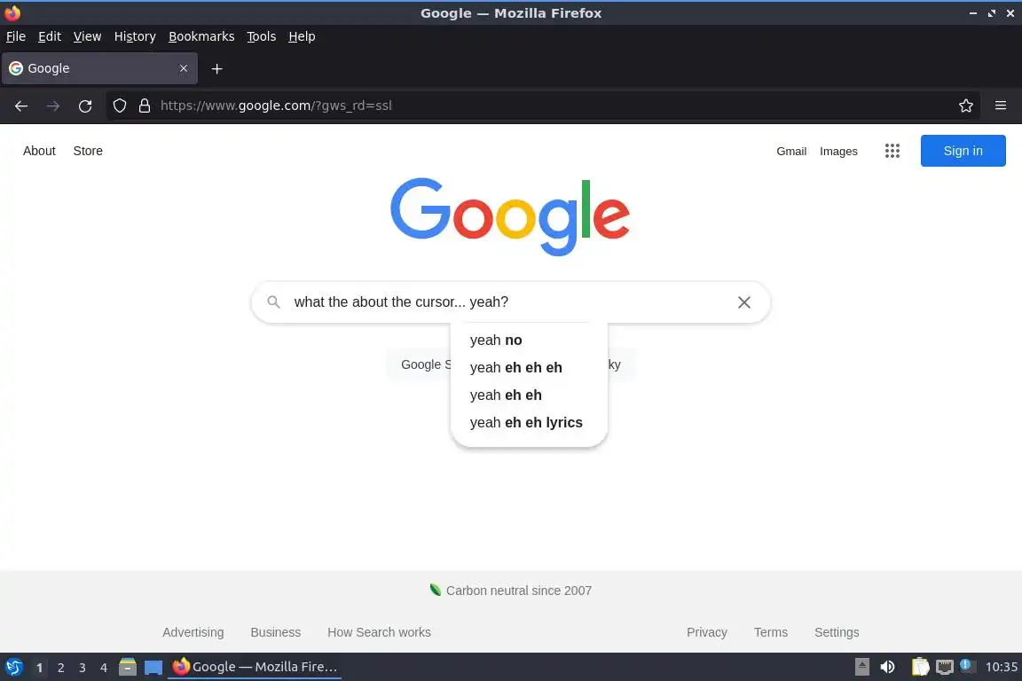Click the Firefox logo in title bar
This screenshot has height=681, width=1022.
pyautogui.click(x=12, y=12)
